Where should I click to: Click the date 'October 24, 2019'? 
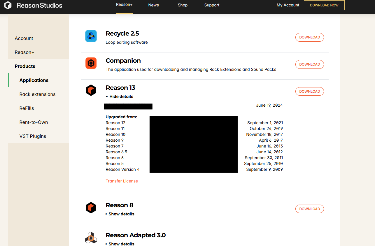266,129
